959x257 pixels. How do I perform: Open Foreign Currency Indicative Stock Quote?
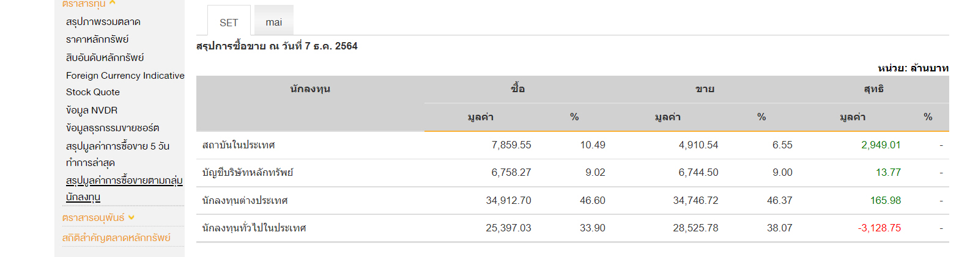[125, 84]
